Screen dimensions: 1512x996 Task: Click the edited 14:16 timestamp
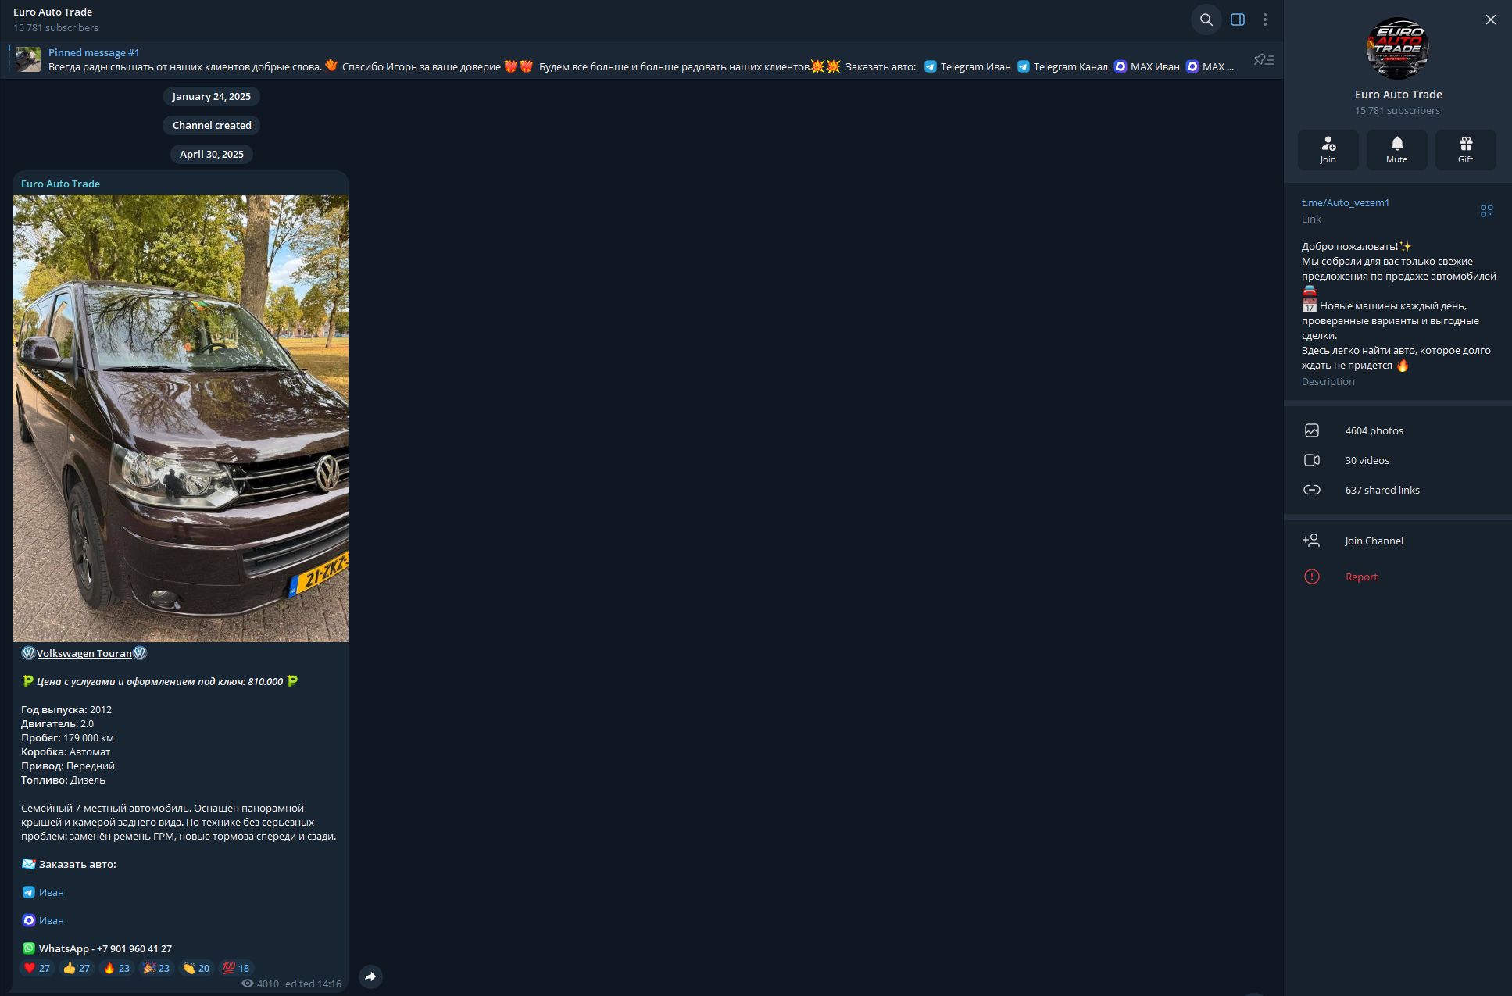[x=313, y=984]
